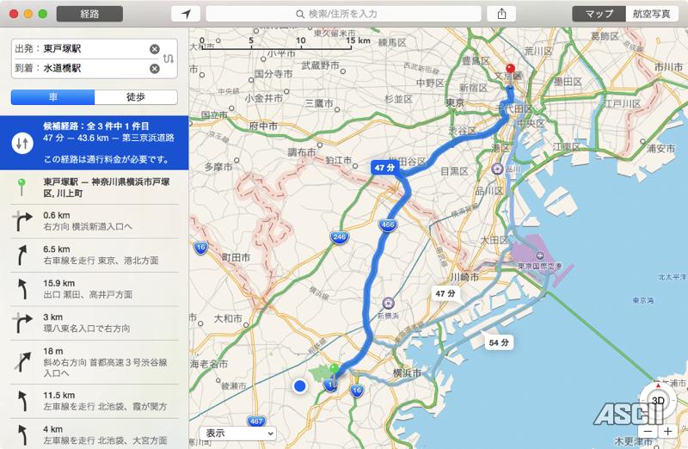Open the 表示 dropdown menu
Image resolution: width=688 pixels, height=449 pixels.
(237, 434)
